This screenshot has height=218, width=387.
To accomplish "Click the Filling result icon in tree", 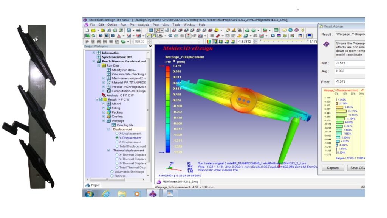I will (108, 108).
